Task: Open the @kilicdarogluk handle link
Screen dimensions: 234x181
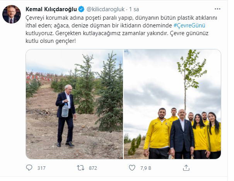Action: coord(106,9)
